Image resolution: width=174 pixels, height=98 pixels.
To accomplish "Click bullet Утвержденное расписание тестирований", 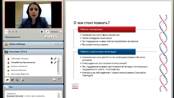I will 104,63.
